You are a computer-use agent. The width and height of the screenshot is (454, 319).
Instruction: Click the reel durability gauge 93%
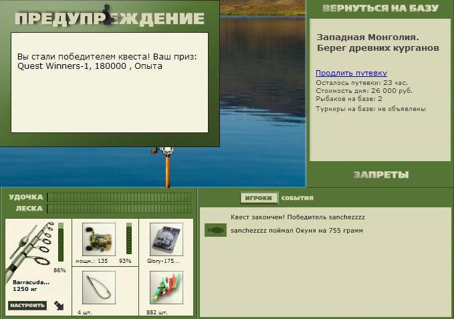click(129, 239)
